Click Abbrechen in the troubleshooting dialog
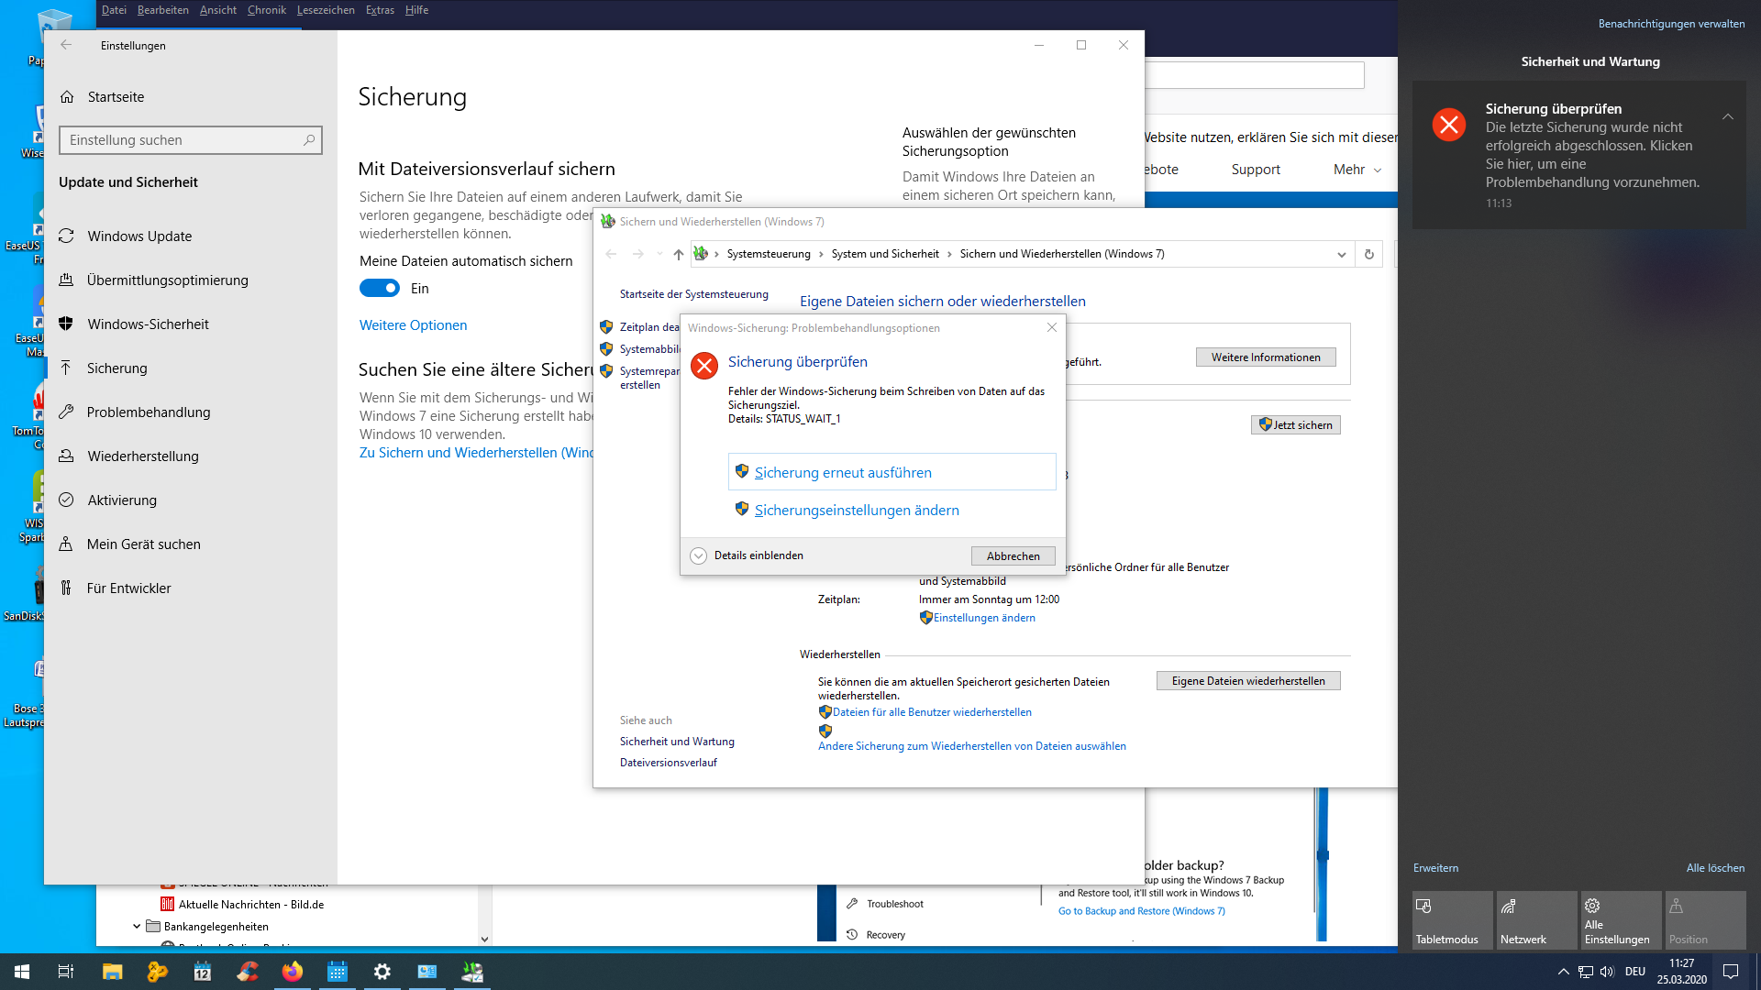Viewport: 1761px width, 990px height. (1013, 556)
